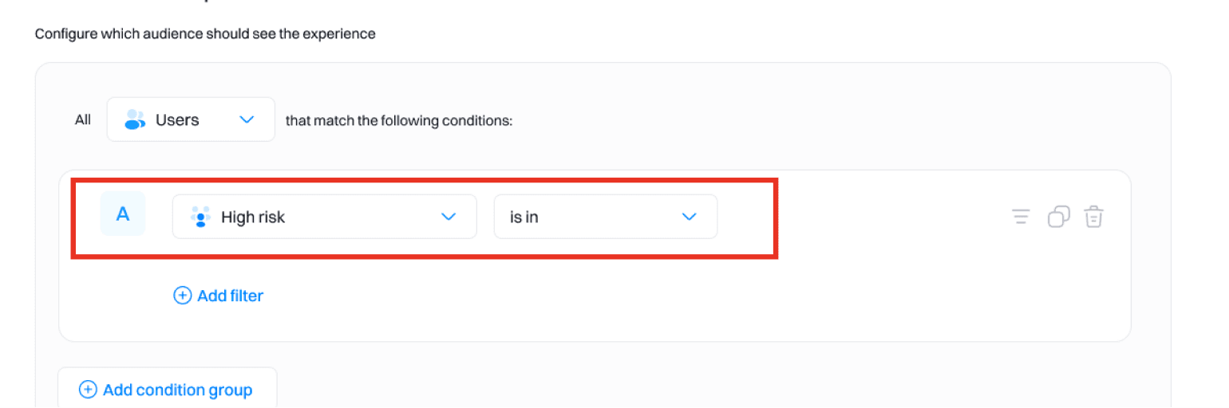Click 'that match the following conditions' text

398,122
